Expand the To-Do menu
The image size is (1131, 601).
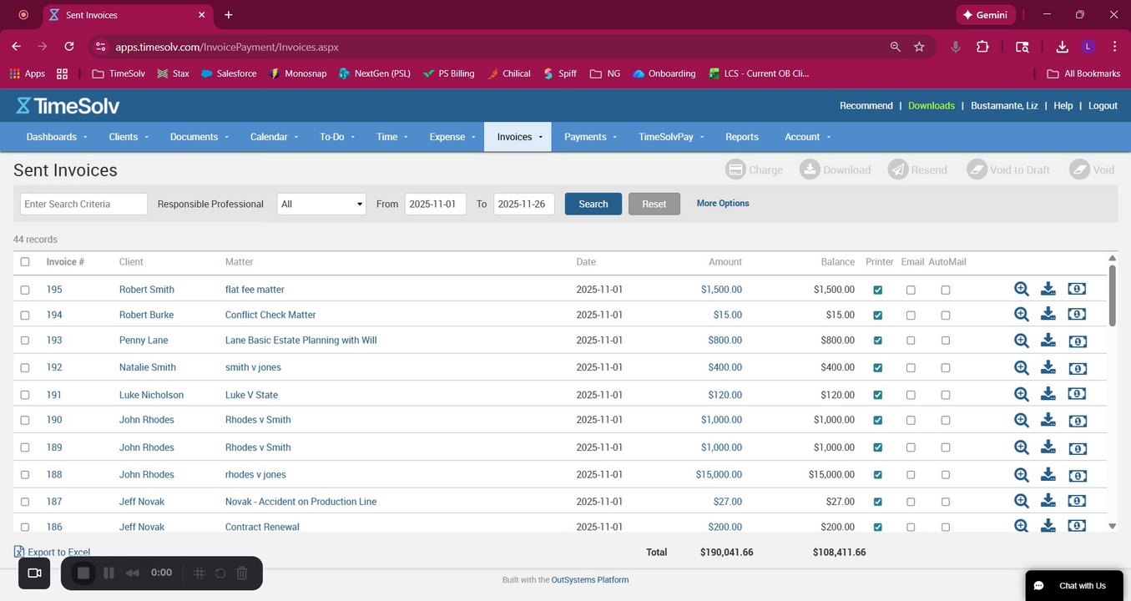[x=337, y=137]
